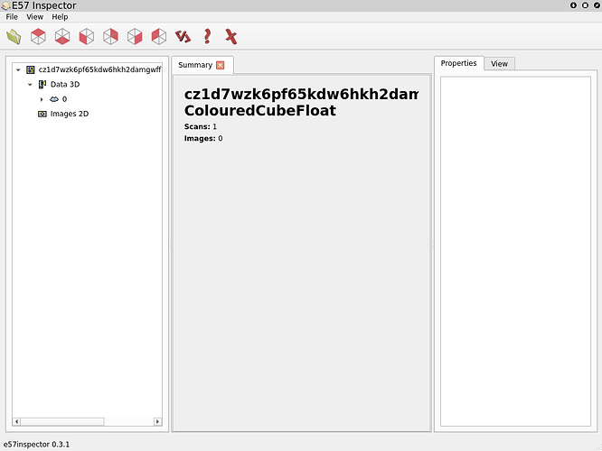
Task: Maximize the E57 Inspector window
Action: 585,5
